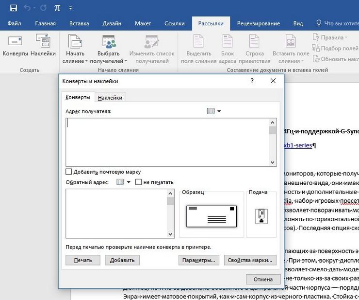Click the Наклейки labels icon in ribbon
Screen dimensions: 359x300
tap(43, 41)
